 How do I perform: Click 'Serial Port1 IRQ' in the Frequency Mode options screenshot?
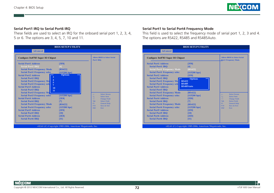(159, 66)
